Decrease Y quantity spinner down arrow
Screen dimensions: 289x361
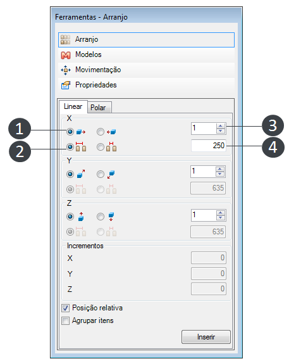point(220,174)
